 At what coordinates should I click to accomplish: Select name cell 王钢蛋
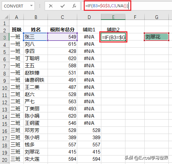coord(36,123)
